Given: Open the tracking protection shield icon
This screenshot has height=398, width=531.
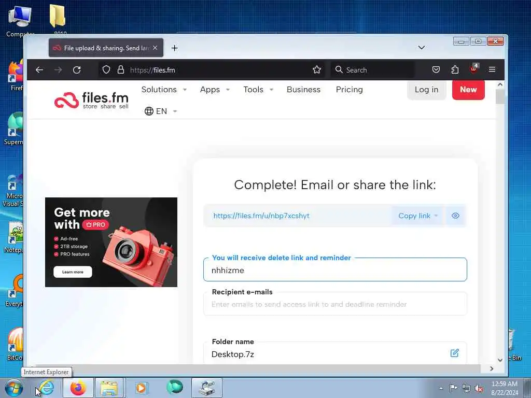Looking at the screenshot, I should [106, 70].
